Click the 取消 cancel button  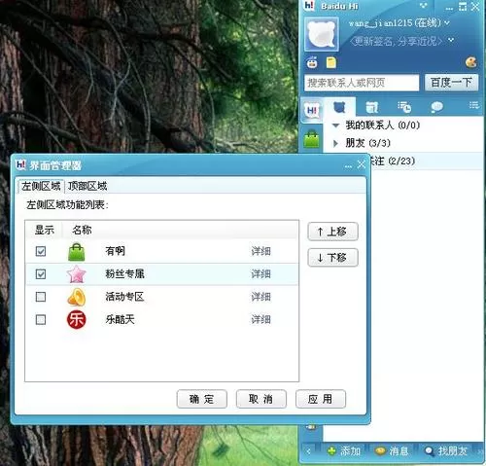pyautogui.click(x=261, y=399)
